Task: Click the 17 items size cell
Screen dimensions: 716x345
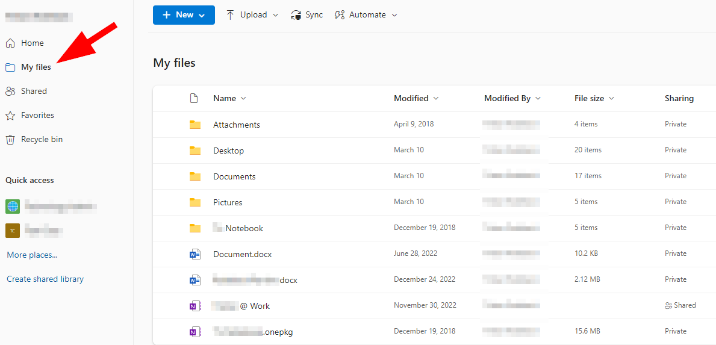Action: click(x=588, y=176)
